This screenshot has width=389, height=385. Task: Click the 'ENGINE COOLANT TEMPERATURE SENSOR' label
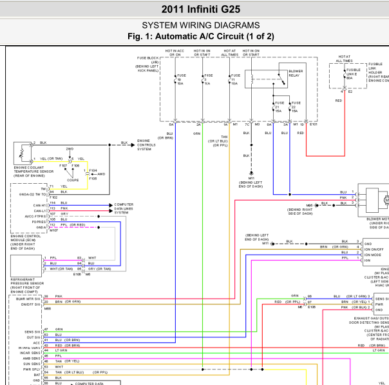(x=33, y=172)
